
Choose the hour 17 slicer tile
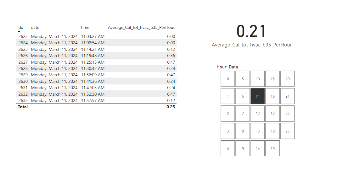click(272, 114)
